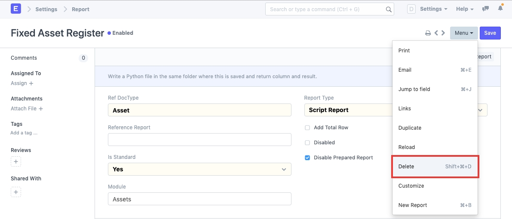Image resolution: width=512 pixels, height=219 pixels.
Task: Open notifications bell icon
Action: click(500, 9)
